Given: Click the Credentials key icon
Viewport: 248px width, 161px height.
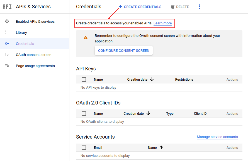Looking at the screenshot, I should 7,44.
